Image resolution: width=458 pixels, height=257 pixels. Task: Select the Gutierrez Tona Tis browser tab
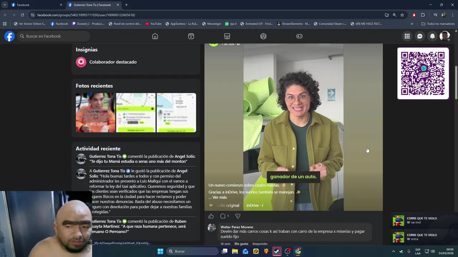tap(91, 5)
